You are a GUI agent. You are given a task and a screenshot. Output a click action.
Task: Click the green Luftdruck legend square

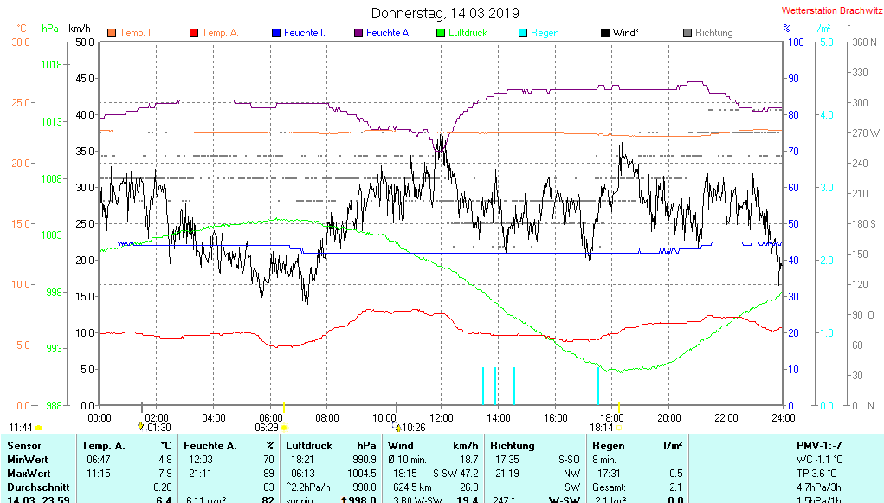point(441,33)
